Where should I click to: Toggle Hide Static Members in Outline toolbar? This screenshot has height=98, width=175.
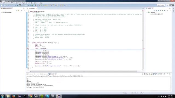(161, 11)
